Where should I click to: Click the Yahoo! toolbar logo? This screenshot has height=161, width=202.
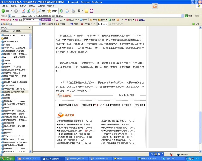(6, 19)
